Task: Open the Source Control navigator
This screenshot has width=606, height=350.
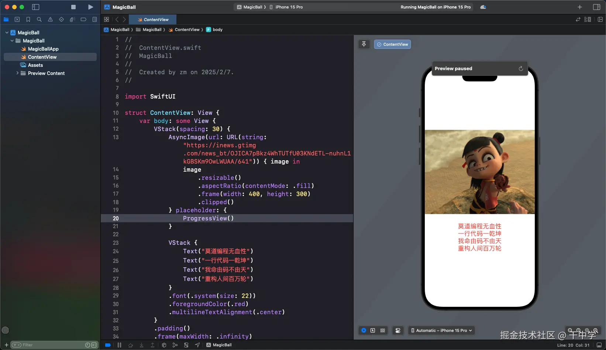Action: point(17,20)
